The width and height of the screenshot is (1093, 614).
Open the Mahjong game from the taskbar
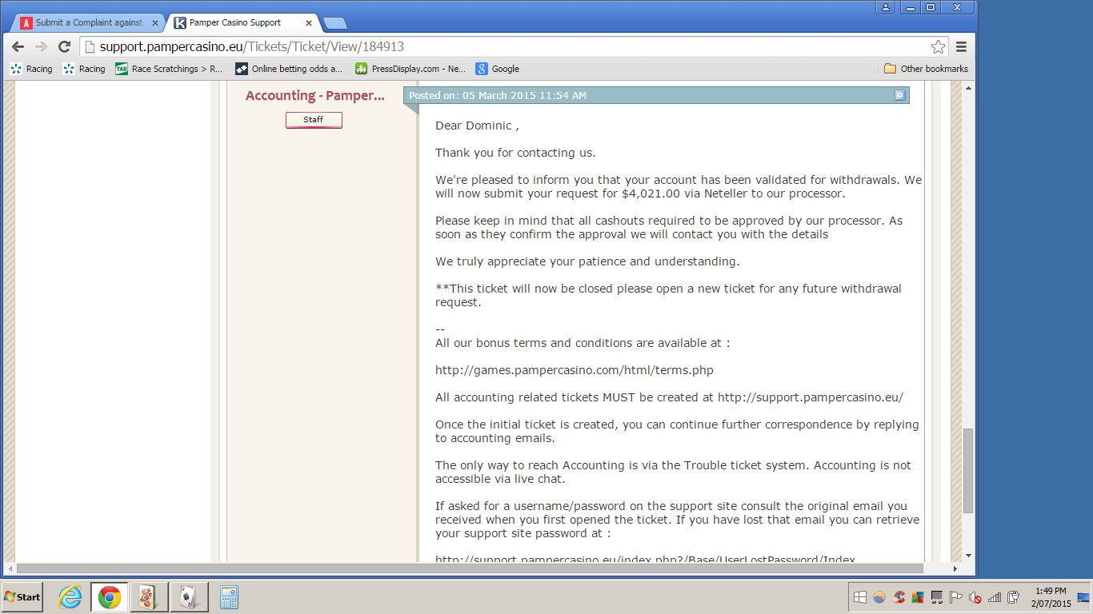[x=148, y=597]
